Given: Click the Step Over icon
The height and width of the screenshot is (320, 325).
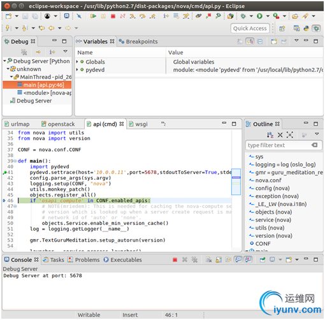Looking at the screenshot, I should [x=142, y=16].
